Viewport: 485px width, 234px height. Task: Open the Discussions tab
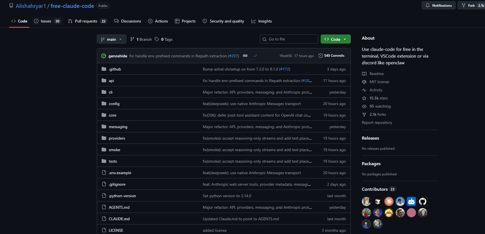point(128,21)
